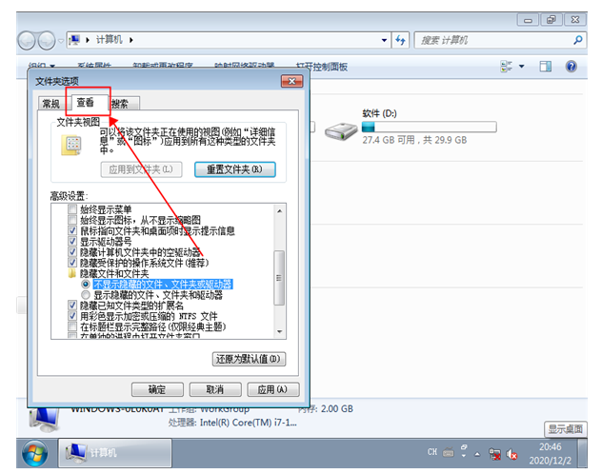This screenshot has width=601, height=474.
Task: Click the CH language indicator in tray
Action: point(432,452)
